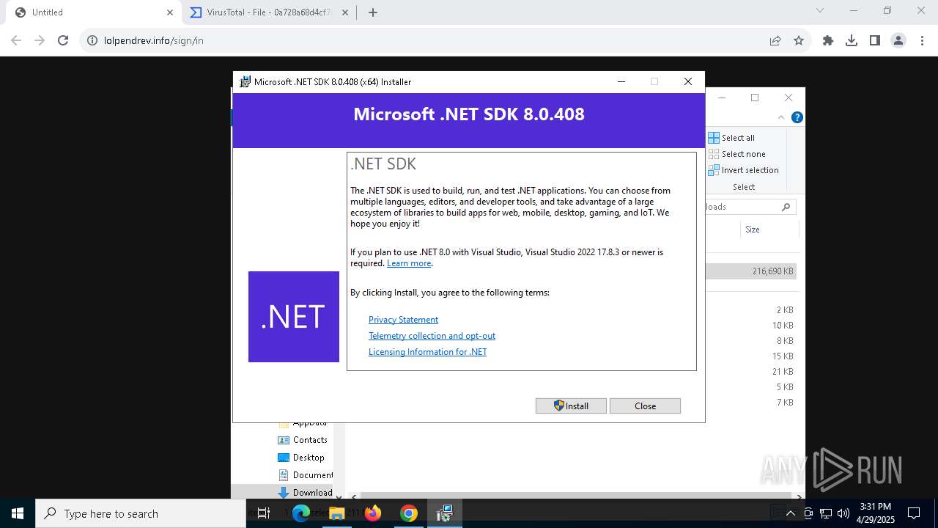This screenshot has width=938, height=528.
Task: Click the Chrome back arrow
Action: point(16,40)
